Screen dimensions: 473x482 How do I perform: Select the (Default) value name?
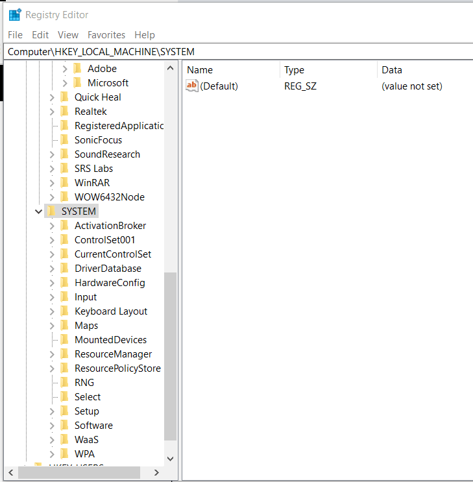219,86
